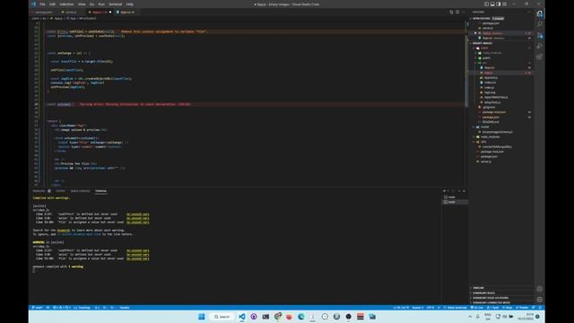This screenshot has height=323, width=574.
Task: Open the Run and Debug view icon
Action: 540,46
